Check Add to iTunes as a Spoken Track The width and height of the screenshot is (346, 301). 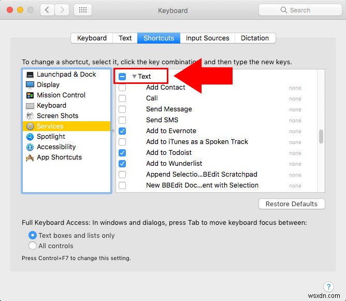point(122,142)
